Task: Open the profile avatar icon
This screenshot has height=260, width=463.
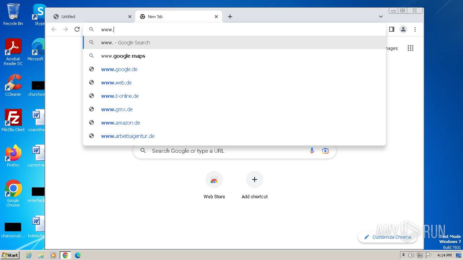Action: [403, 29]
